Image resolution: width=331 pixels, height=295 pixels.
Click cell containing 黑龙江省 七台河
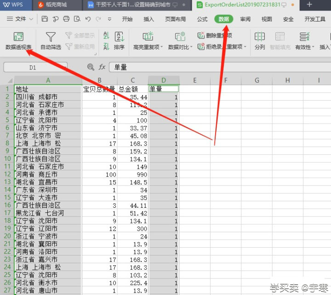click(x=48, y=213)
